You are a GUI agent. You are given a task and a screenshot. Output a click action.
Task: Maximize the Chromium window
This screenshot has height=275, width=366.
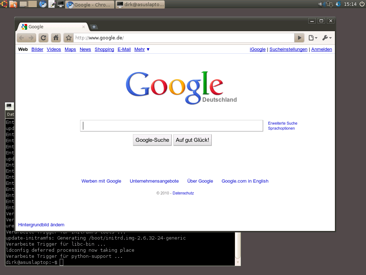tap(321, 21)
